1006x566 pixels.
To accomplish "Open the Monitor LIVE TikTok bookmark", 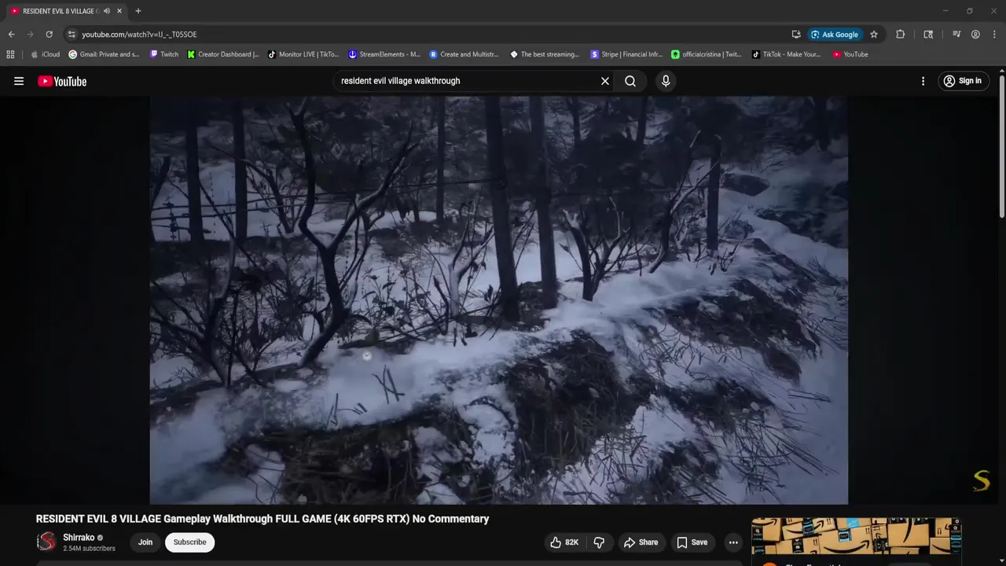I will coord(303,54).
